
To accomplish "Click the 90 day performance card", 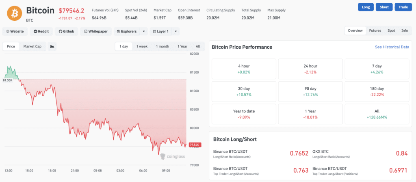I will coord(310,91).
